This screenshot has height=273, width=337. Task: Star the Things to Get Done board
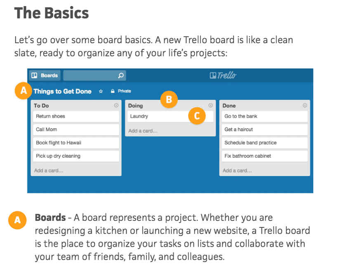tap(101, 91)
